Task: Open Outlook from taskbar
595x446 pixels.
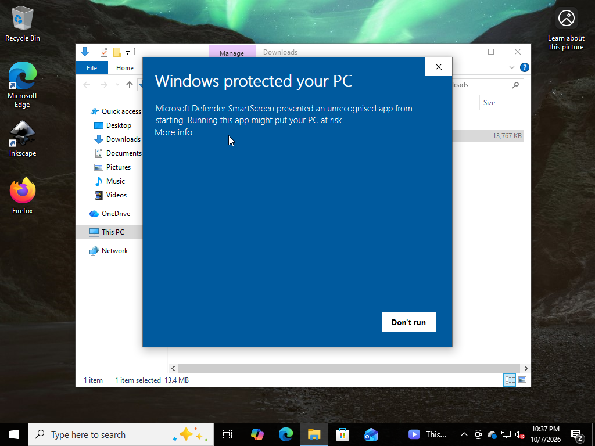Action: coord(371,434)
